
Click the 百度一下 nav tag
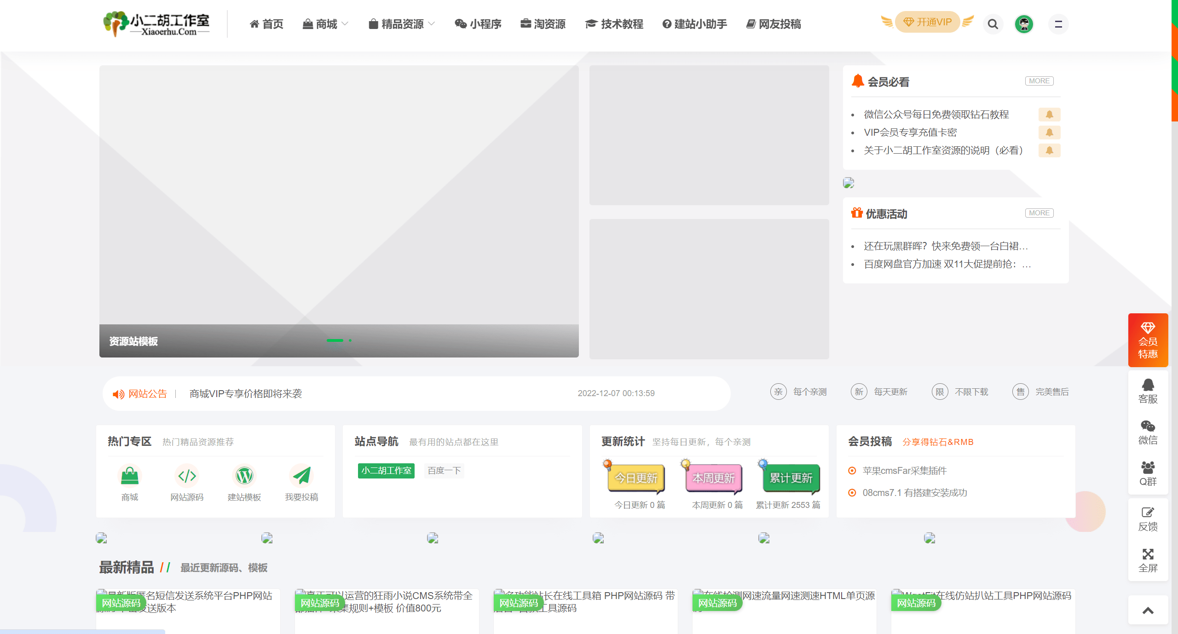pyautogui.click(x=444, y=471)
